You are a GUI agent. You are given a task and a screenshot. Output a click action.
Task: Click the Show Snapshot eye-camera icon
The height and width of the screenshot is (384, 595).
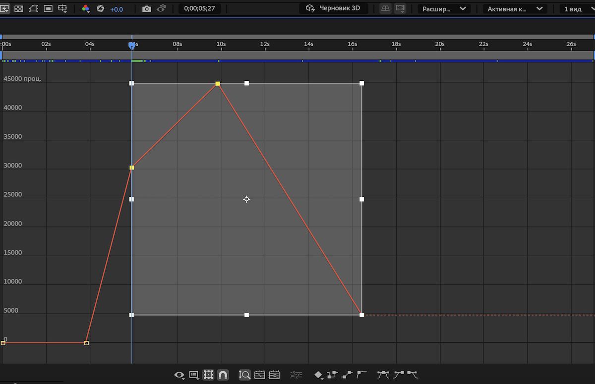click(161, 8)
